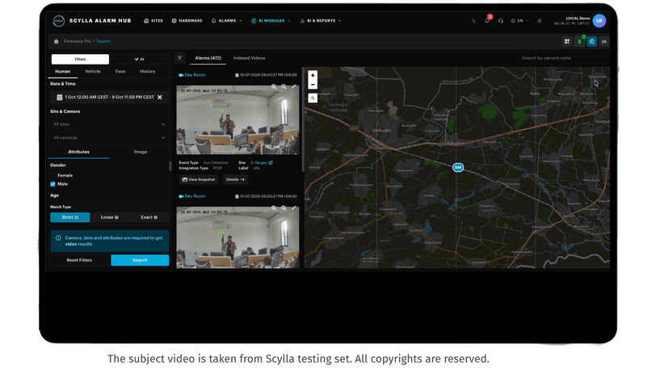Switch to the Vehicle tab
Viewport: 656px width, 373px height.
(93, 72)
